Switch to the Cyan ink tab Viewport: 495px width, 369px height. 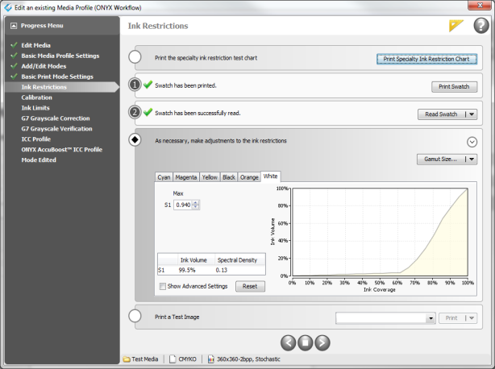click(164, 177)
